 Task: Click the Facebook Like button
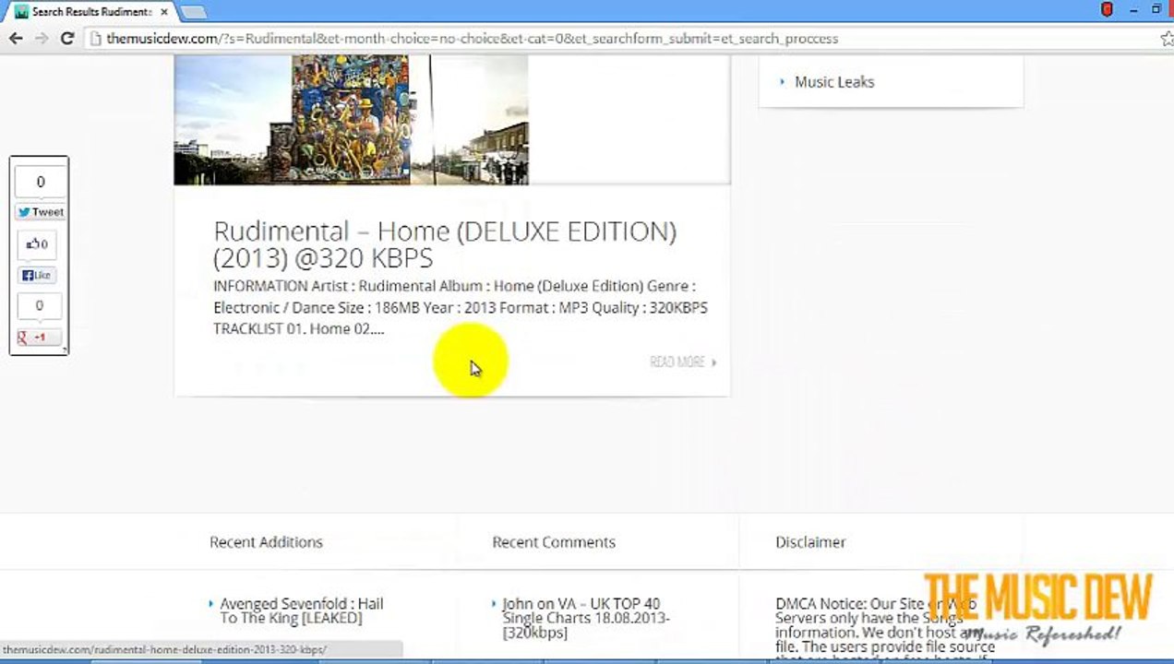[x=37, y=276]
